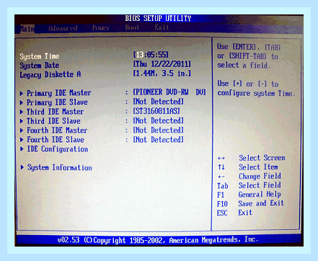318x261 pixels.
Task: Click the American Megatrends copyright line
Action: tap(158, 240)
